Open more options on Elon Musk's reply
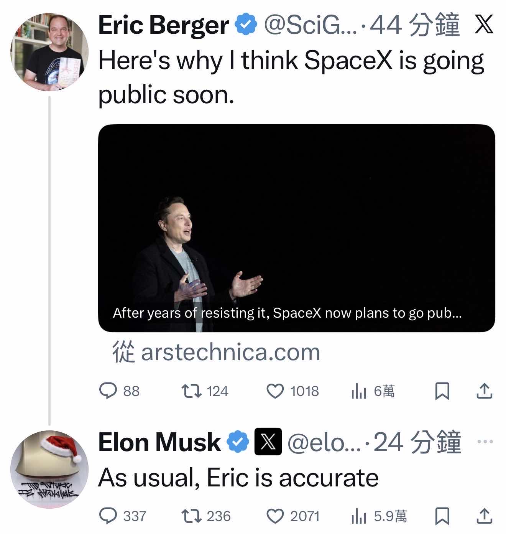The width and height of the screenshot is (506, 534). 485,442
